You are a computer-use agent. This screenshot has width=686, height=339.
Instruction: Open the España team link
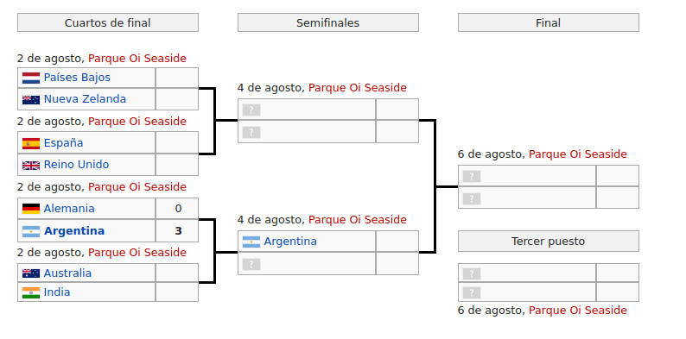click(x=63, y=143)
